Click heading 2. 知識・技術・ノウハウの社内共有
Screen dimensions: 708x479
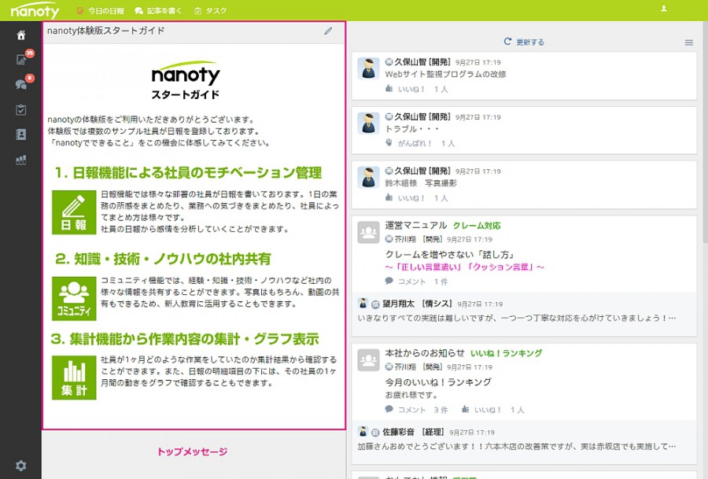(x=163, y=259)
